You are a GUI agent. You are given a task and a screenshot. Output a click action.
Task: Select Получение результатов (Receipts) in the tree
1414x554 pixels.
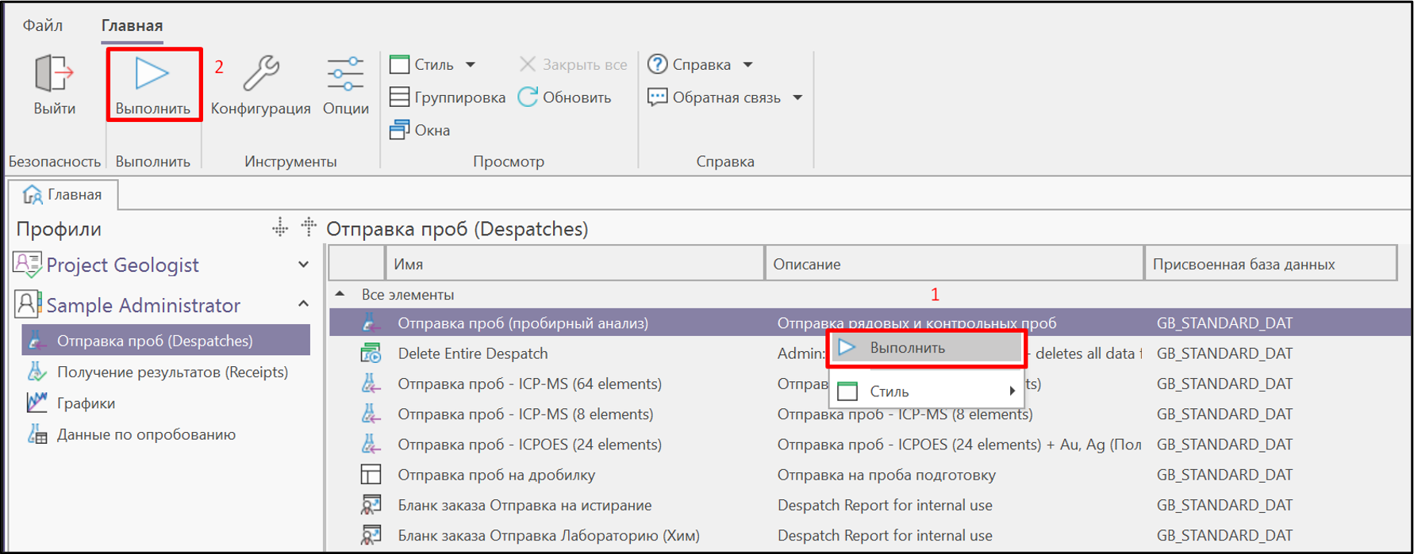[172, 372]
